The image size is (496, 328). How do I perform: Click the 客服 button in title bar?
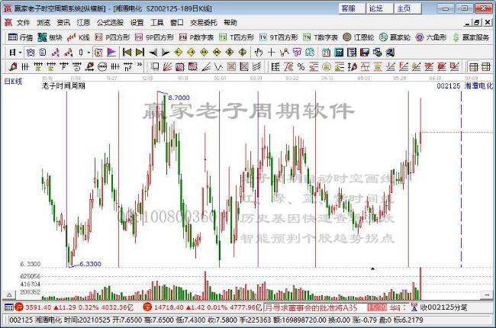tap(352, 8)
